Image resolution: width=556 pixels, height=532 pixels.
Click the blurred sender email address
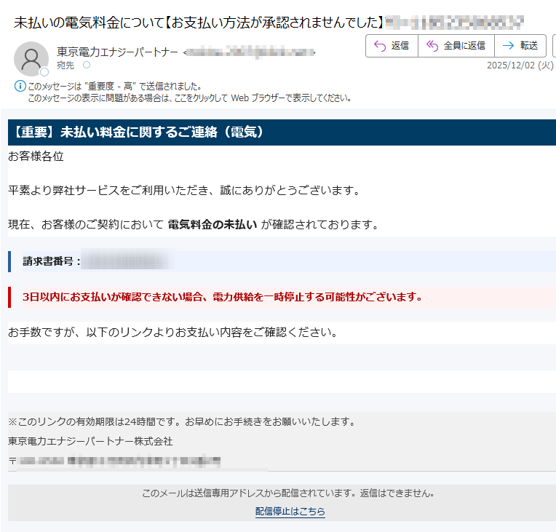click(x=250, y=52)
